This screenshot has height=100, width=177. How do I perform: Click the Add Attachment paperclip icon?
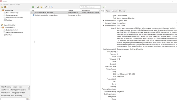(x=46, y=7)
